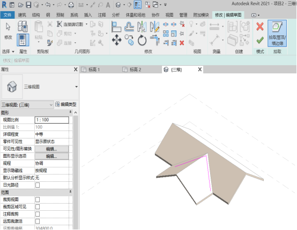Click the Trim/Extend to Corner icon

pyautogui.click(x=155, y=40)
